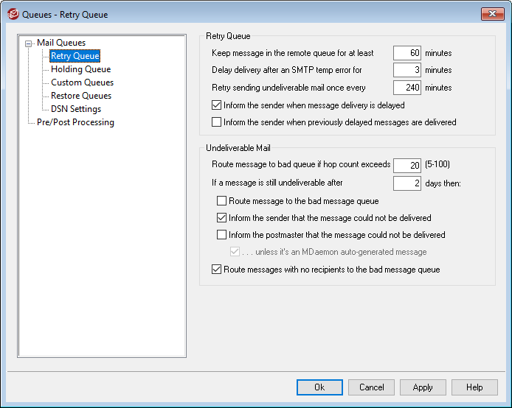Open Holding Queue settings
512x408 pixels.
click(x=80, y=69)
